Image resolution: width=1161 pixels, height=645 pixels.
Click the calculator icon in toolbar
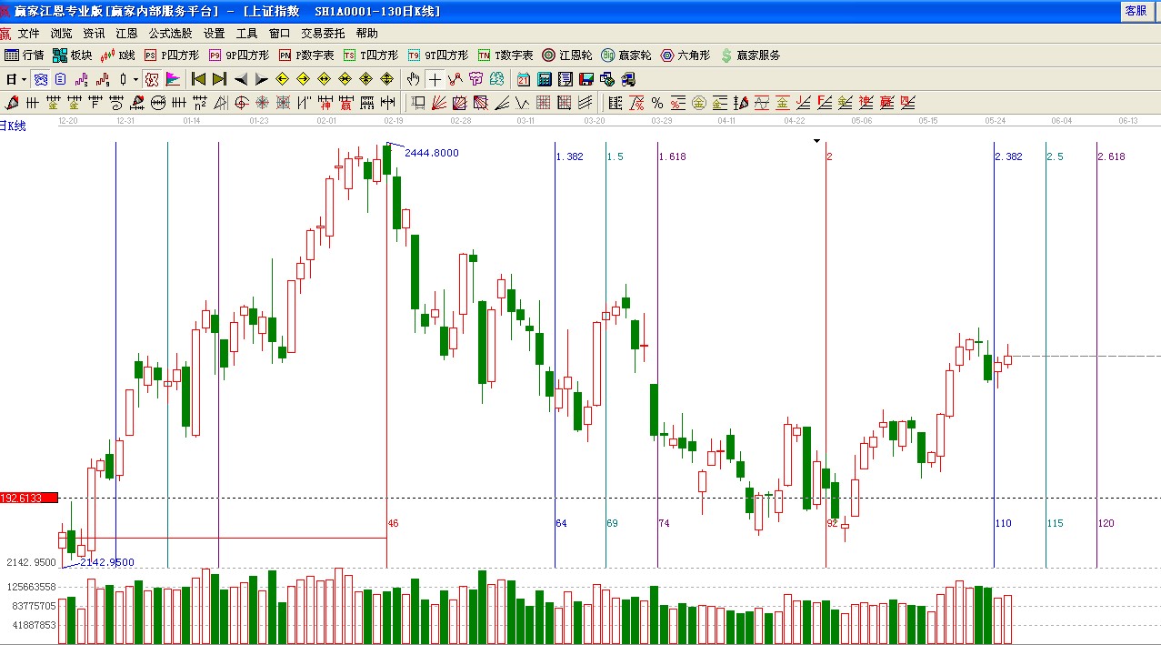545,79
